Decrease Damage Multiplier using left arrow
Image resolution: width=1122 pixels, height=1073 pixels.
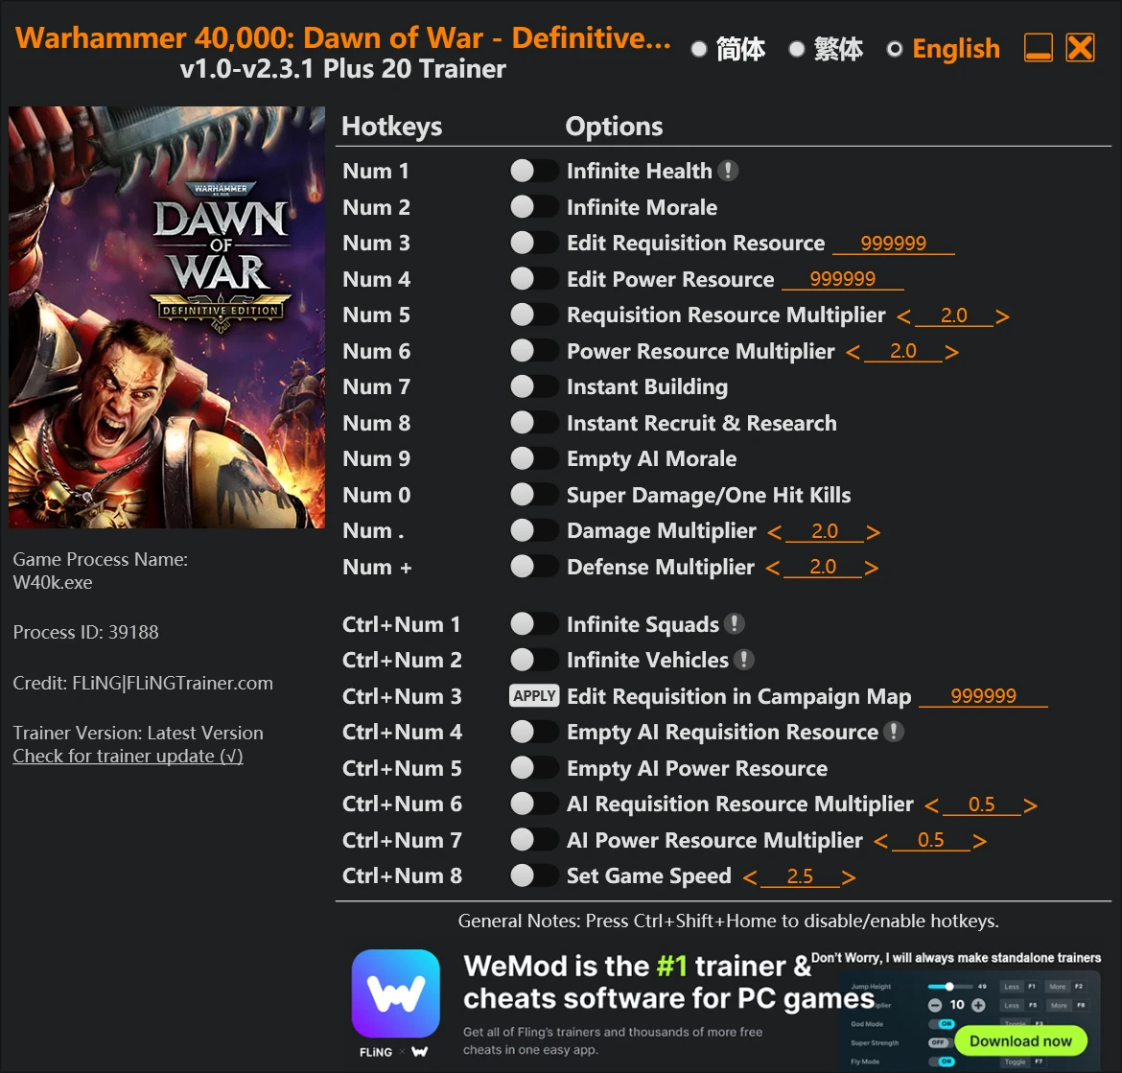tap(775, 530)
